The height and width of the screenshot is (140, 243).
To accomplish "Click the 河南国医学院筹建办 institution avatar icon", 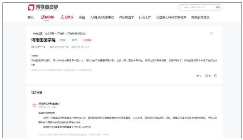I will tap(34, 105).
